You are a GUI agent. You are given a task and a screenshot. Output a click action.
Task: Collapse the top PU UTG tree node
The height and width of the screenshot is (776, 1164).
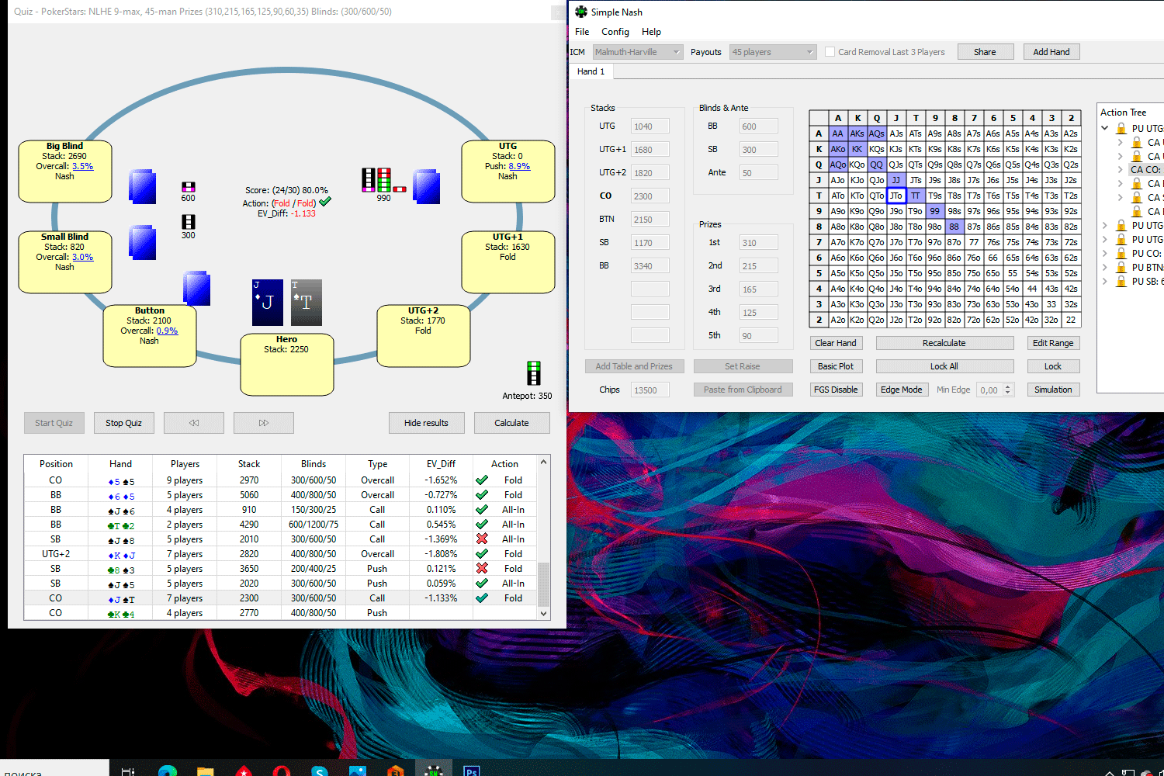1105,128
